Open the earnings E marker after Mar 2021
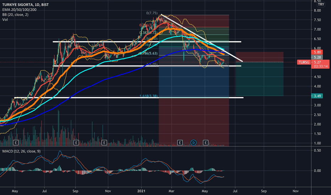Screen dimensions: 331x195 (180, 143)
